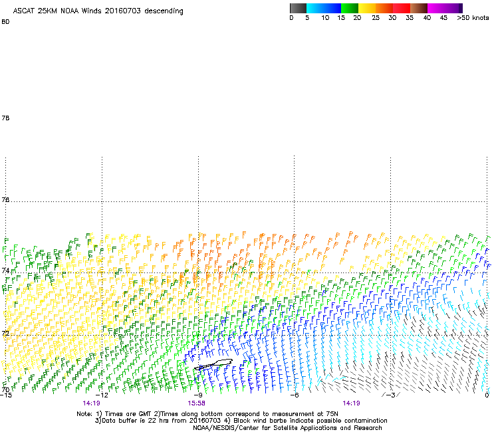This screenshot has height=432, width=492.
Task: Click the longitude label "-9"
Action: pyautogui.click(x=198, y=395)
